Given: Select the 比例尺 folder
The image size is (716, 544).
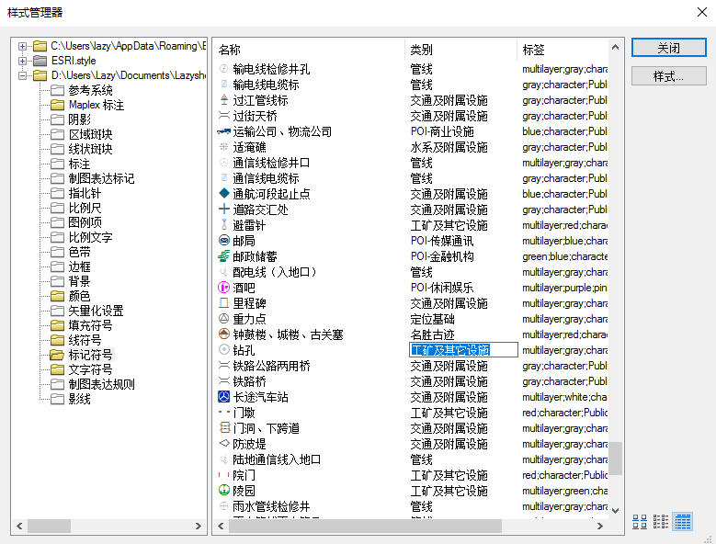Looking at the screenshot, I should [85, 208].
